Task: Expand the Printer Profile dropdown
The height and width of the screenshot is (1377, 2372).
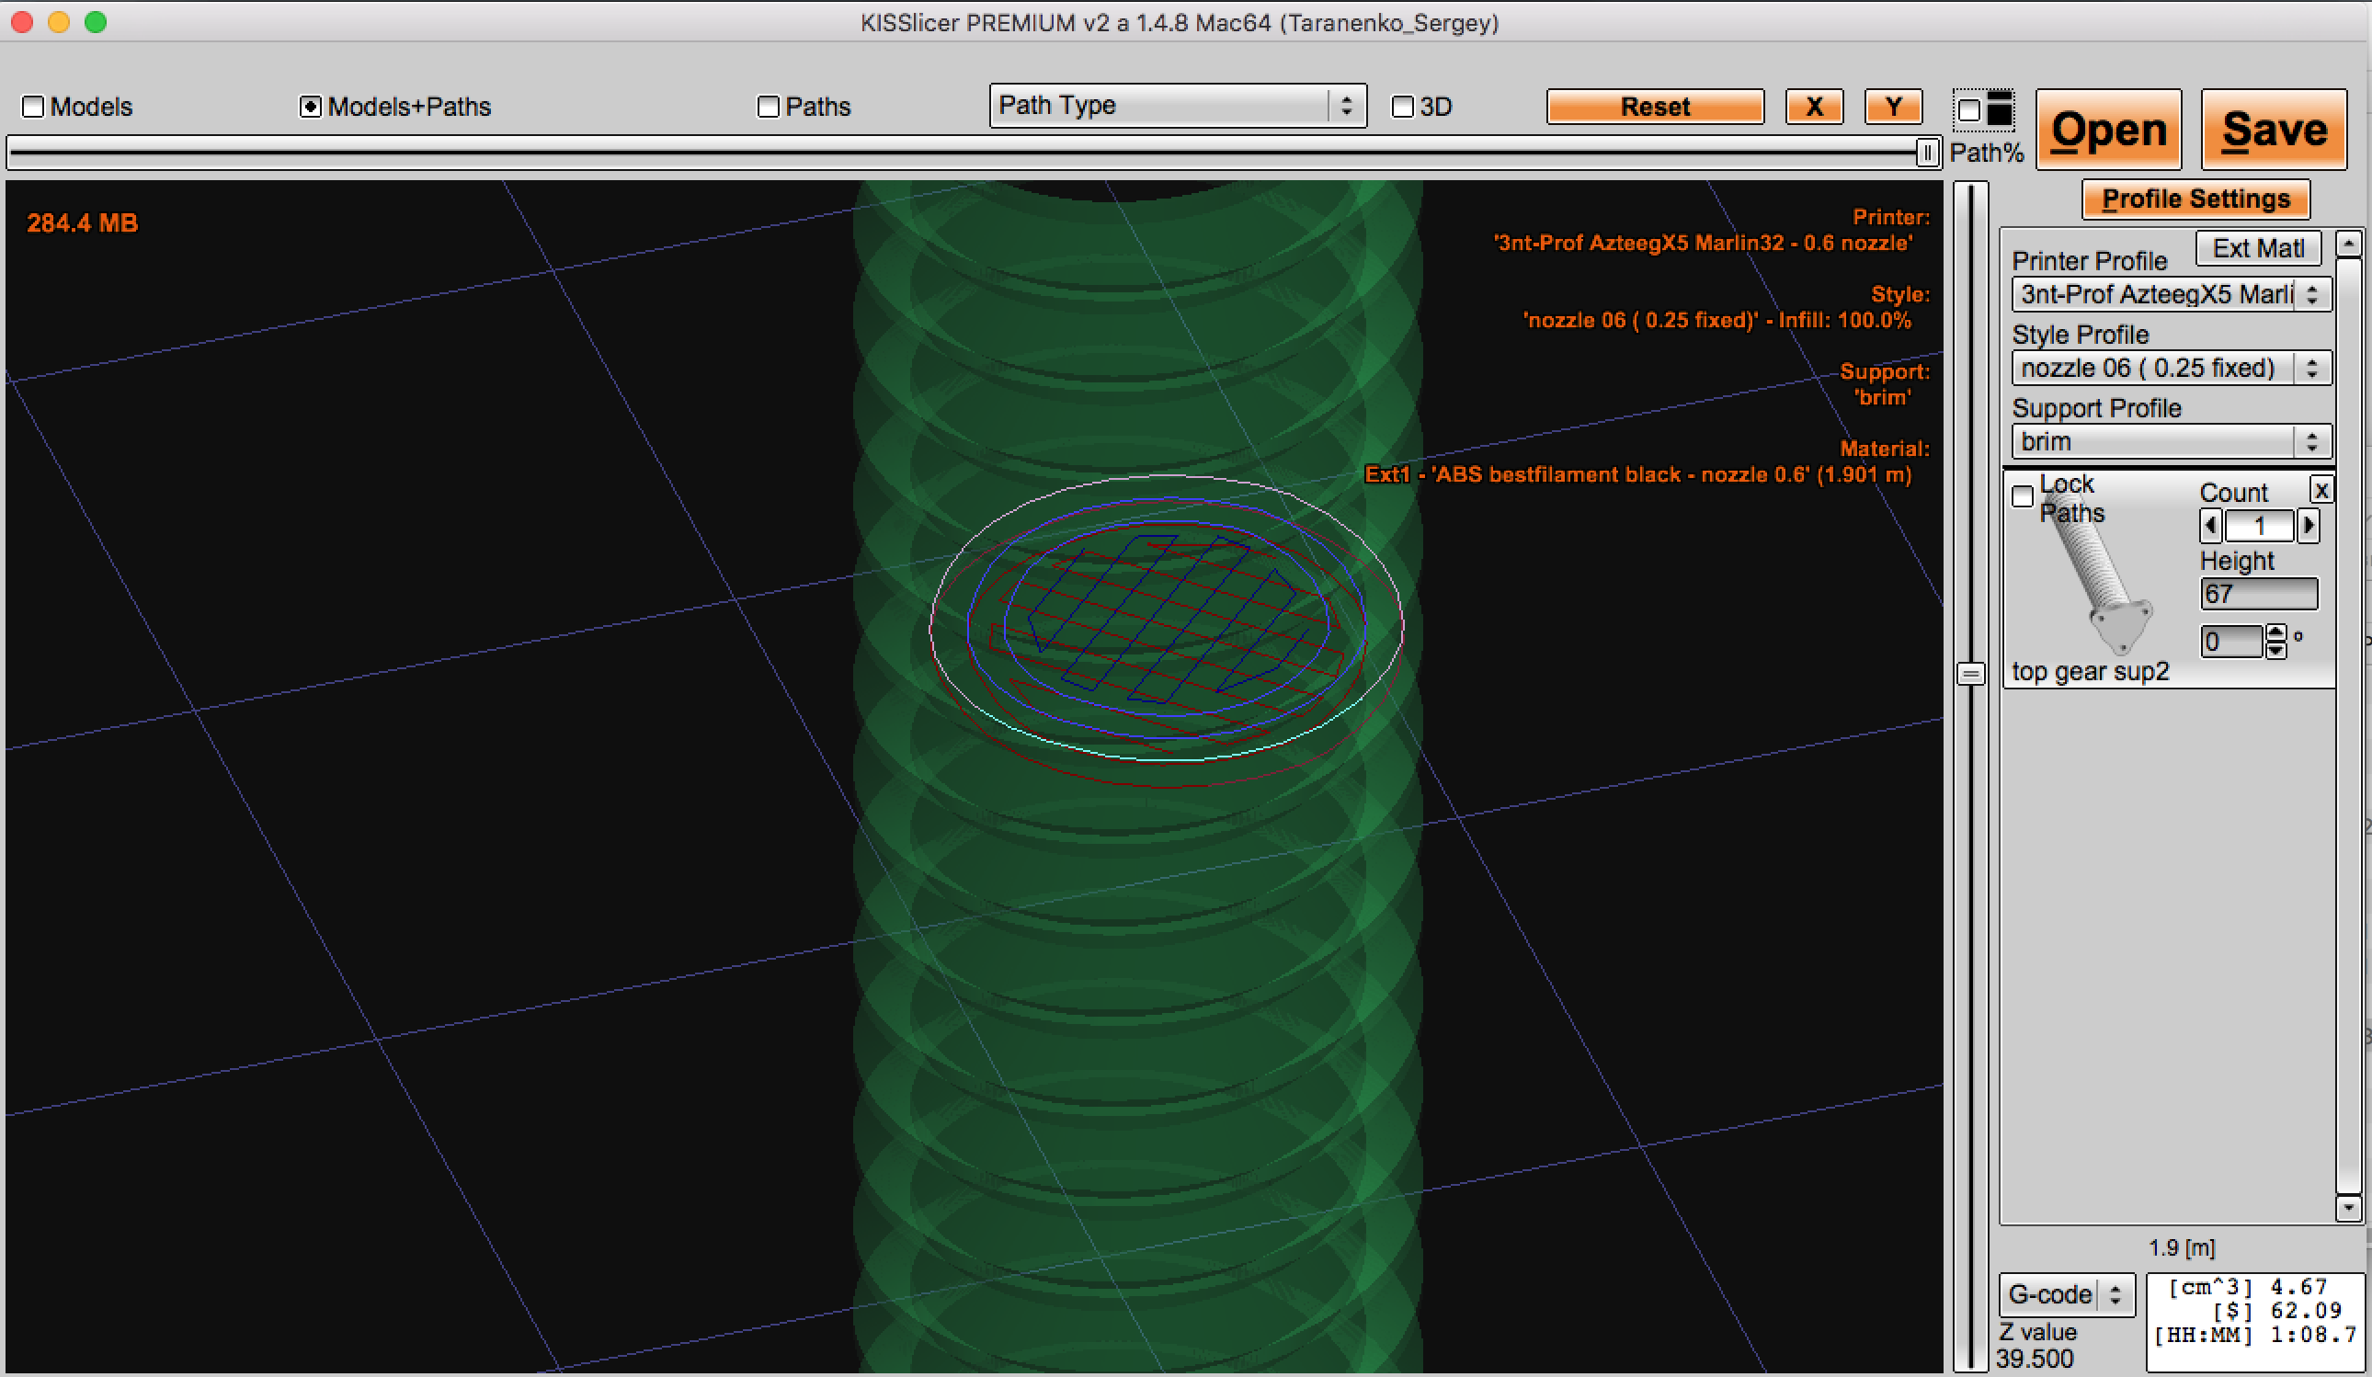Action: point(2171,294)
